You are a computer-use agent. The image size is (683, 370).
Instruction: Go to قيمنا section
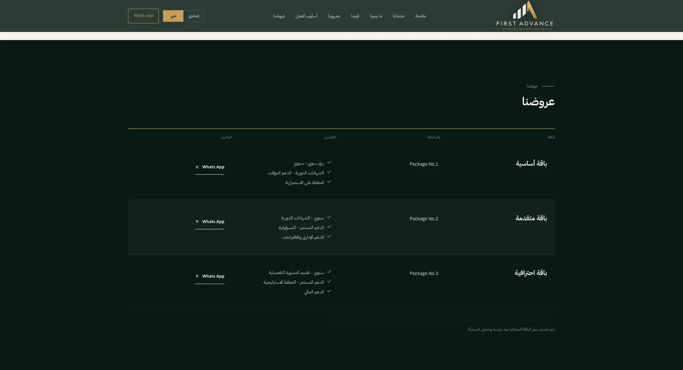[x=355, y=16]
